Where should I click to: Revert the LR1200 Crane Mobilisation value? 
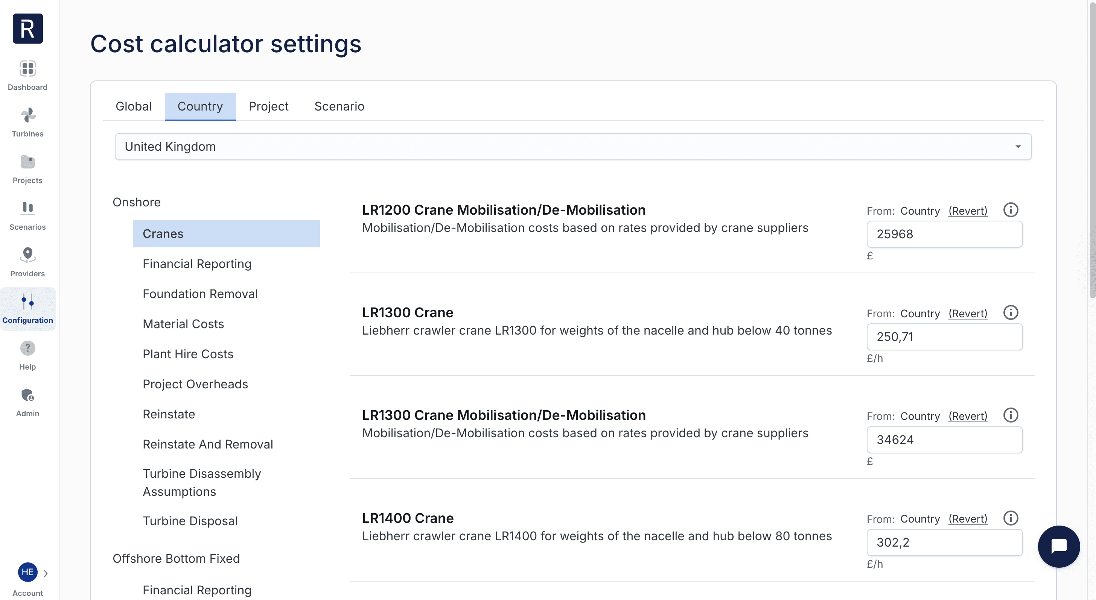pyautogui.click(x=968, y=211)
